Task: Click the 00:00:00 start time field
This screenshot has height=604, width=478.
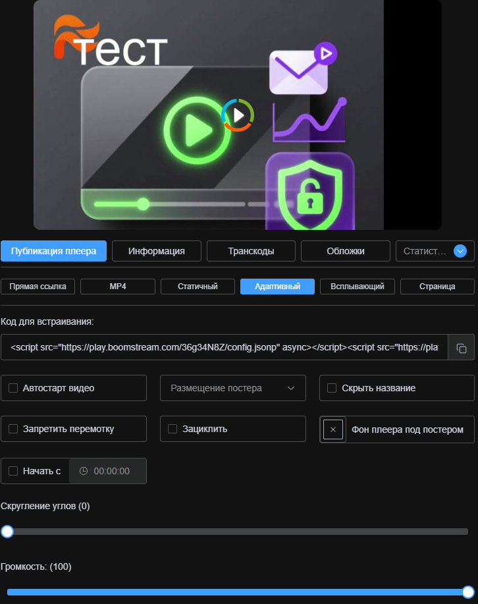Action: pos(108,471)
